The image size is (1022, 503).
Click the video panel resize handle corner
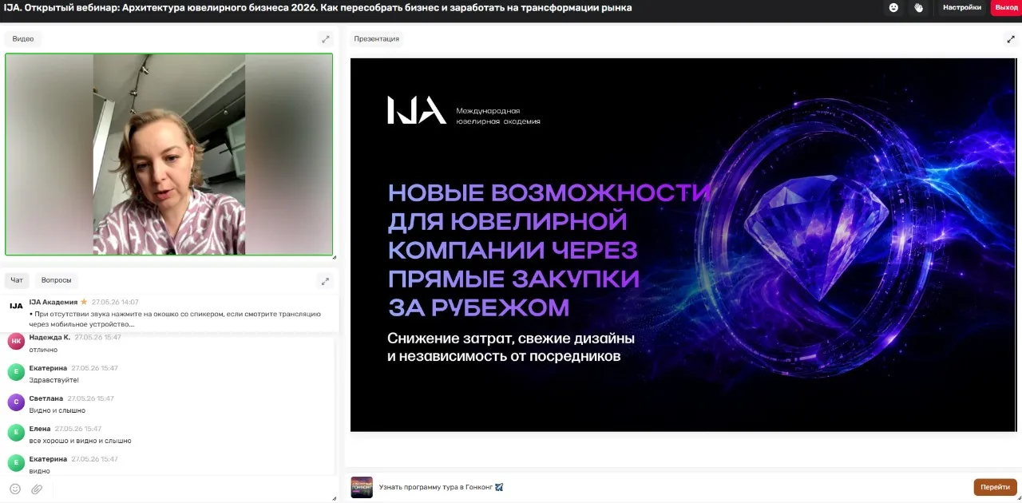335,257
